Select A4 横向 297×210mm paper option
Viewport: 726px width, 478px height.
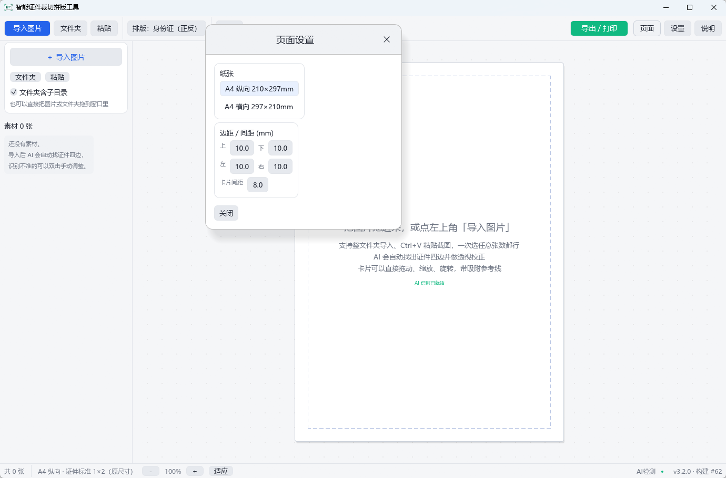tap(259, 107)
